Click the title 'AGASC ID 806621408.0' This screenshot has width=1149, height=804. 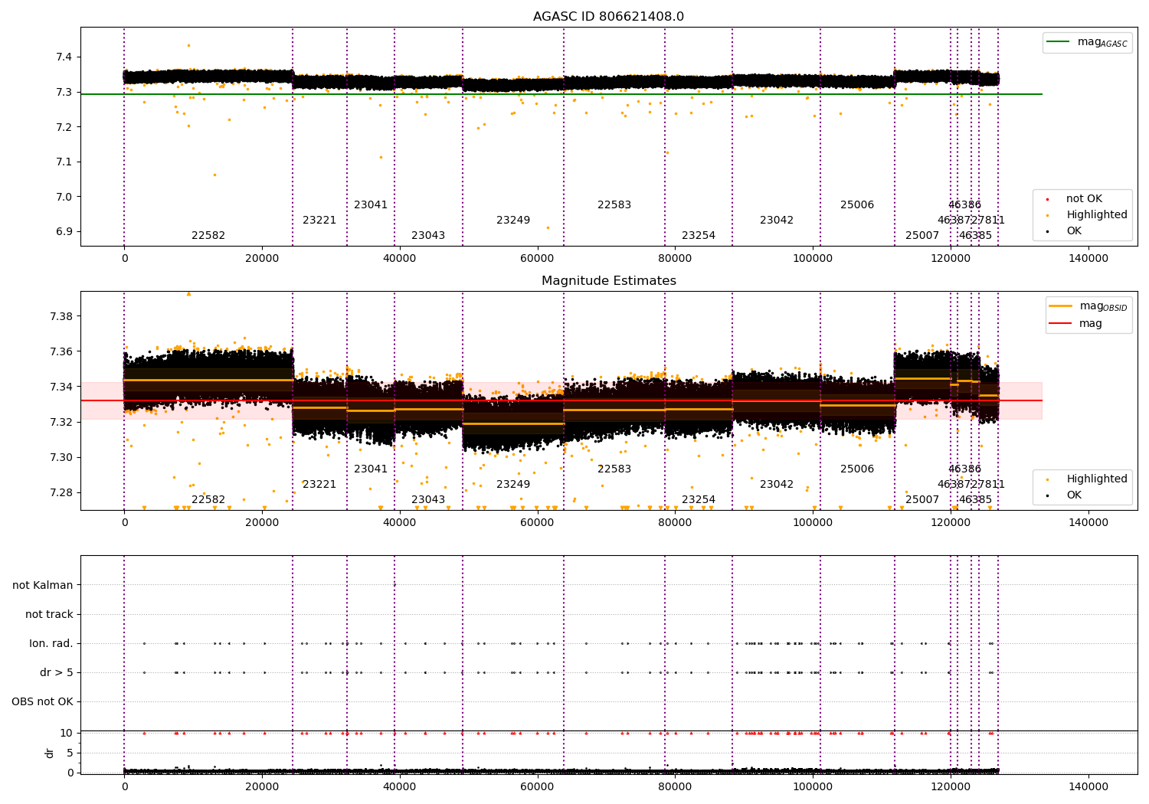(609, 17)
